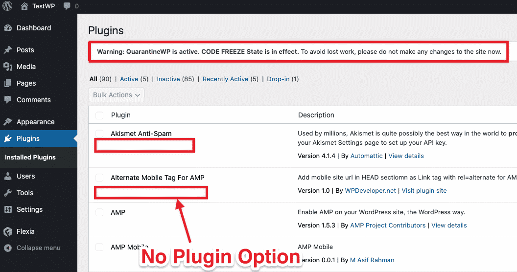The width and height of the screenshot is (517, 272).
Task: Open the Installed Plugins submenu item
Action: click(x=30, y=158)
